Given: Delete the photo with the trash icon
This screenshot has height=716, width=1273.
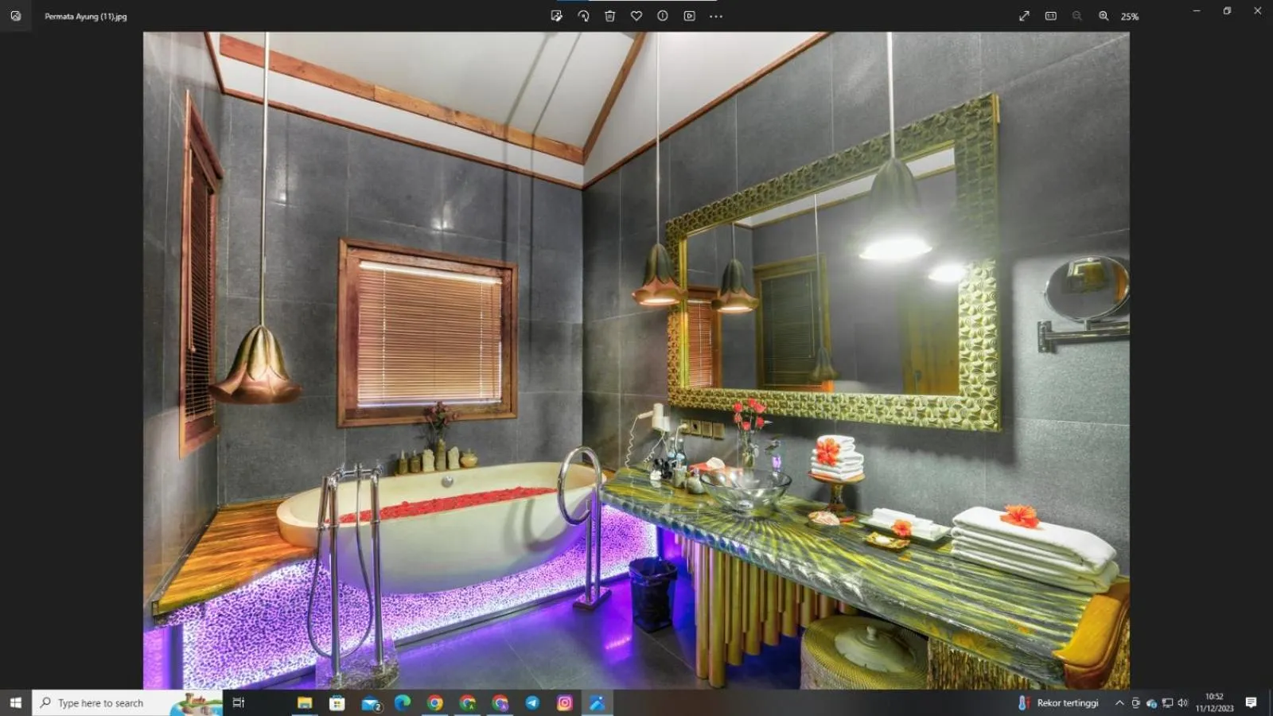Looking at the screenshot, I should point(609,16).
